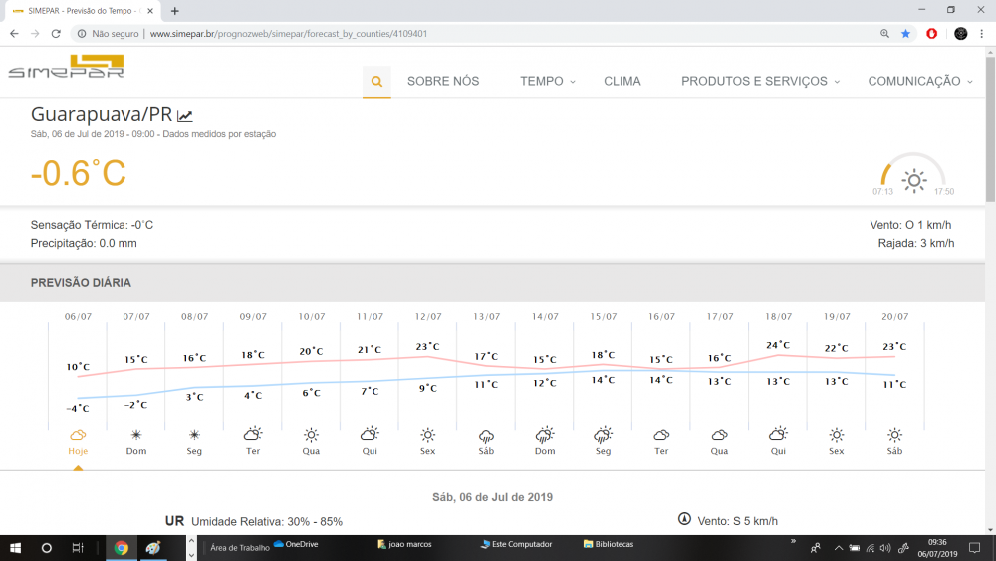Click the orange search magnifier icon

376,82
